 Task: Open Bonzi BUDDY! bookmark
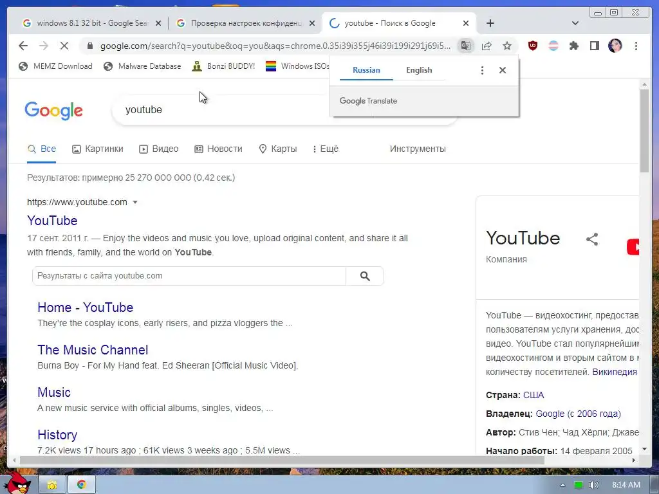tap(223, 66)
